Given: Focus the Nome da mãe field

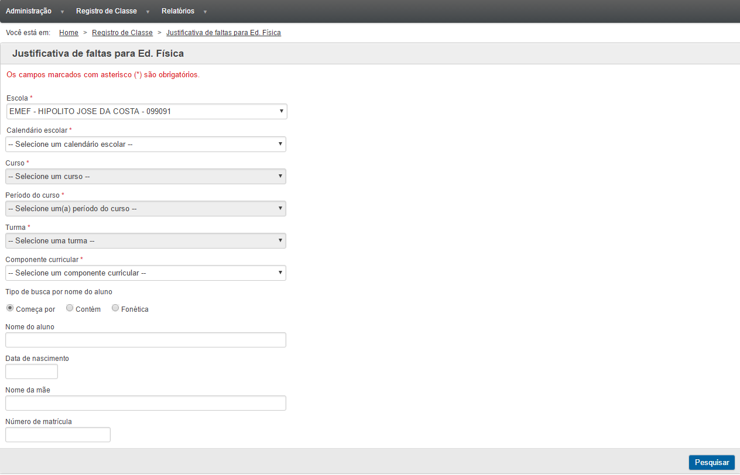Looking at the screenshot, I should [146, 403].
